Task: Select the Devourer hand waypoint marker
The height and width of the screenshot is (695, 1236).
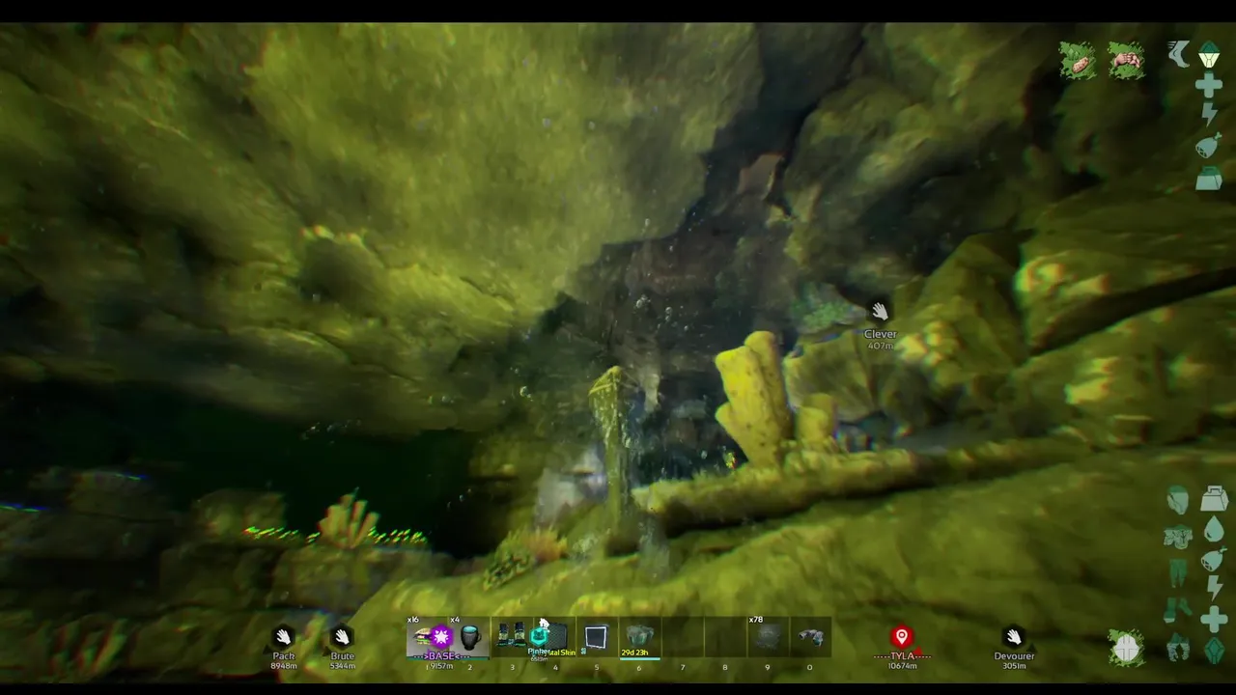Action: point(1013,637)
